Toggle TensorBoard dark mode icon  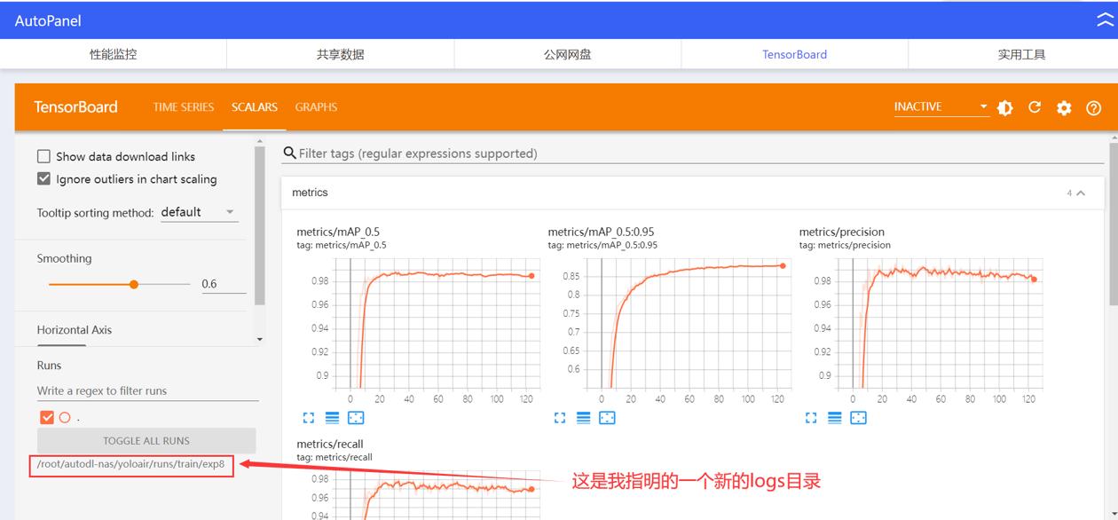tap(1004, 107)
